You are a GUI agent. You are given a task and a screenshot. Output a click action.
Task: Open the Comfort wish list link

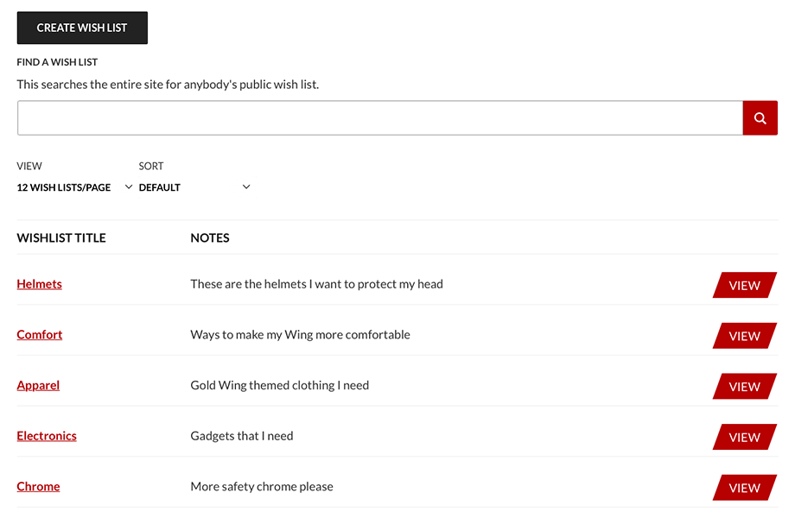click(x=40, y=335)
